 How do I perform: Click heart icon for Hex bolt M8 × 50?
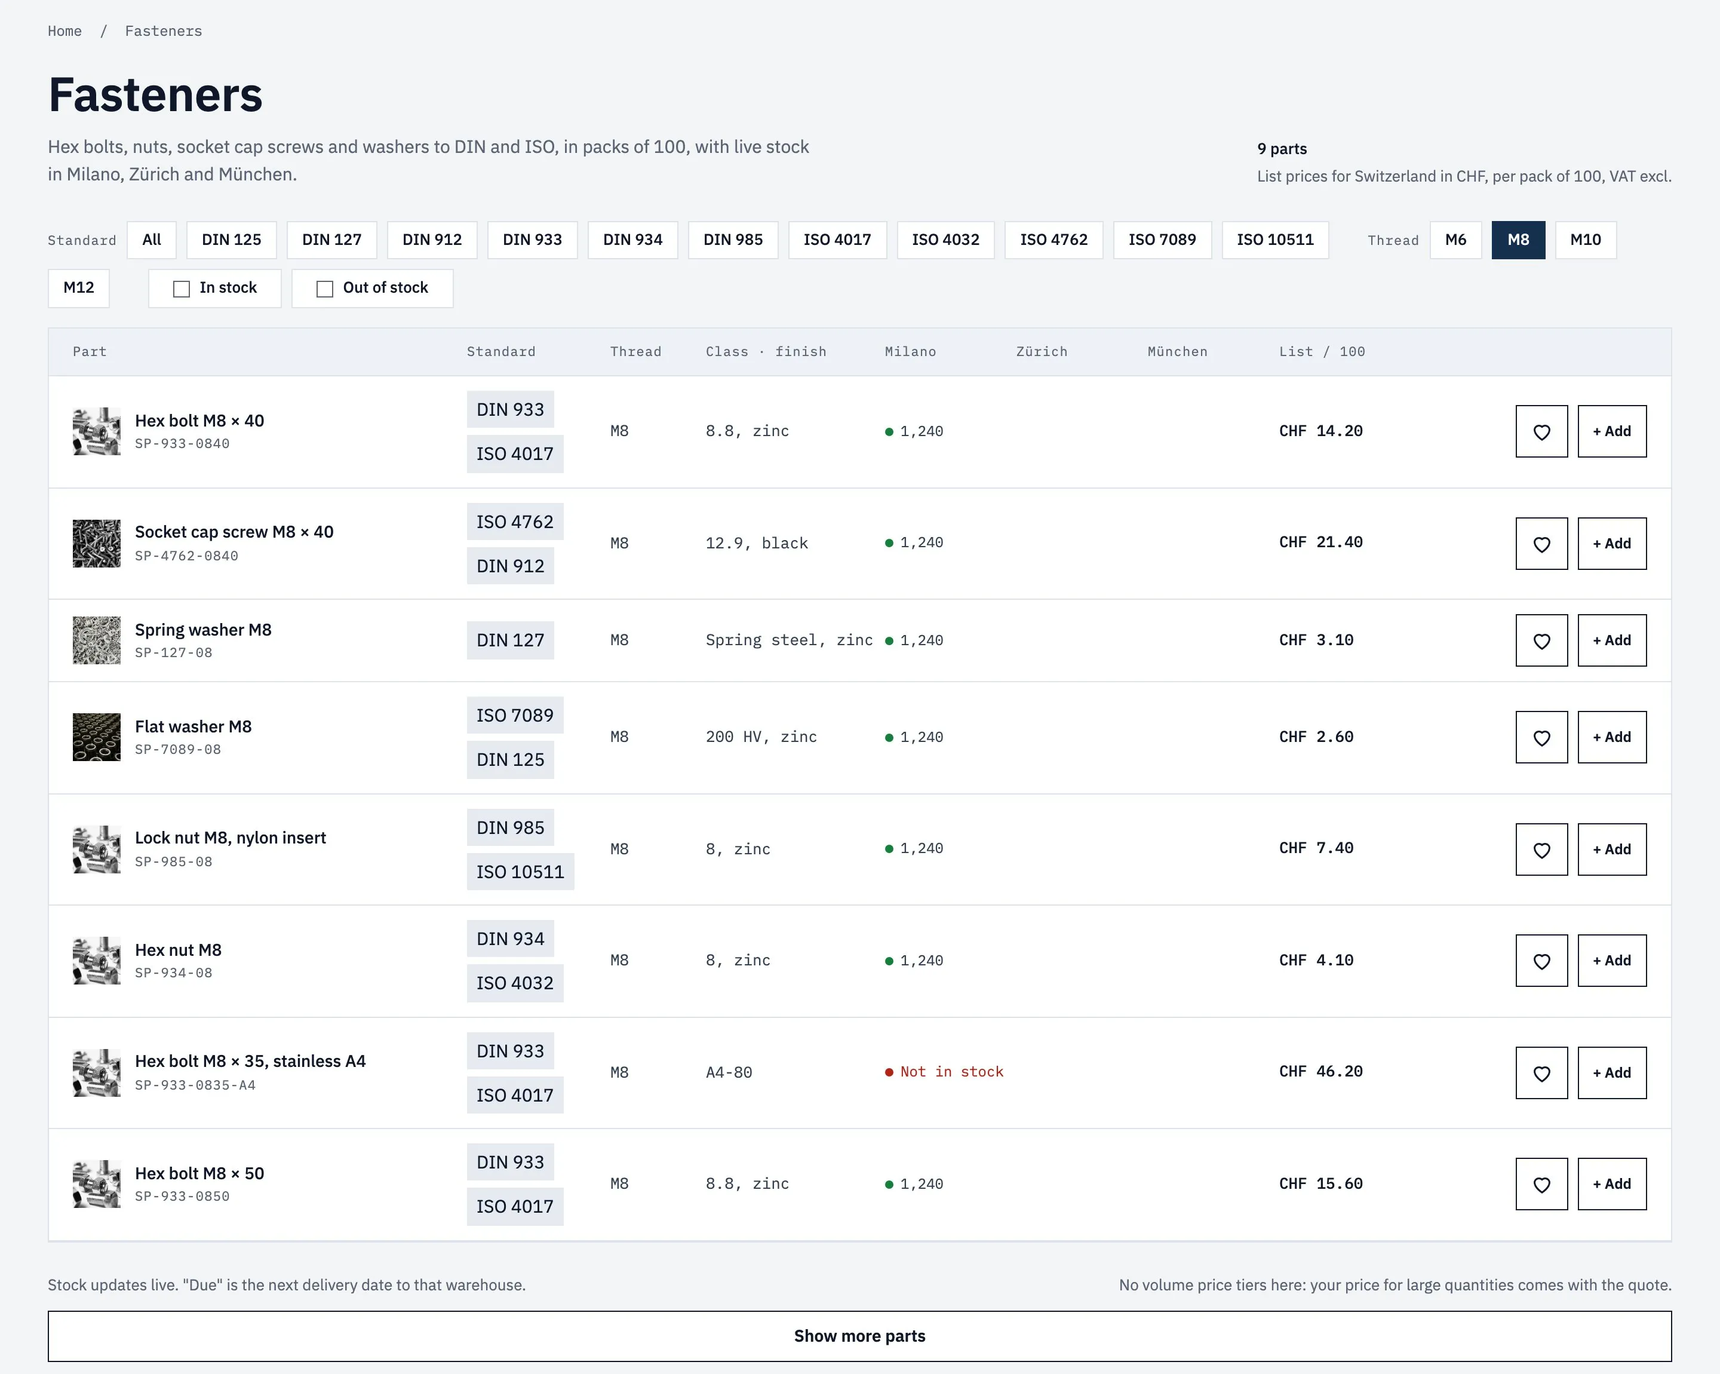(1541, 1184)
